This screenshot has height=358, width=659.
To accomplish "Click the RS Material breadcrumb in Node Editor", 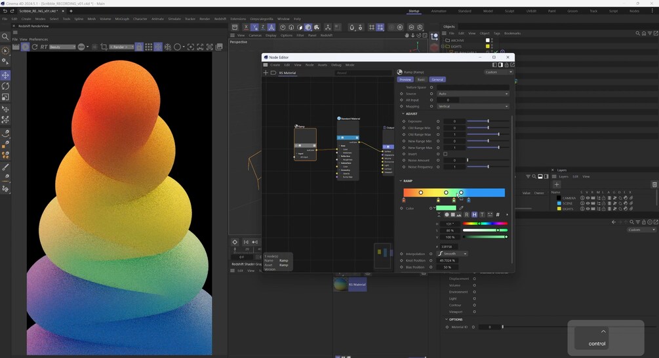I will 287,73.
